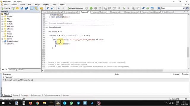Screen dimensions: 190x106
Task: Click the stop profiling square icon
Action: (128, 8)
